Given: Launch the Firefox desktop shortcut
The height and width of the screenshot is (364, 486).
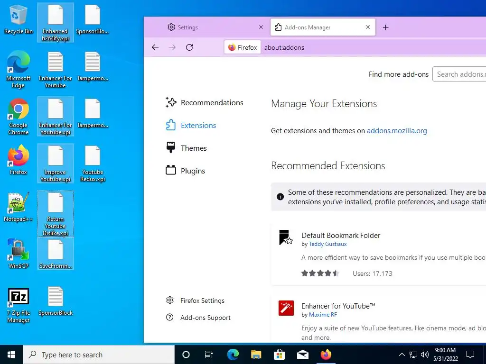Looking at the screenshot, I should point(19,160).
